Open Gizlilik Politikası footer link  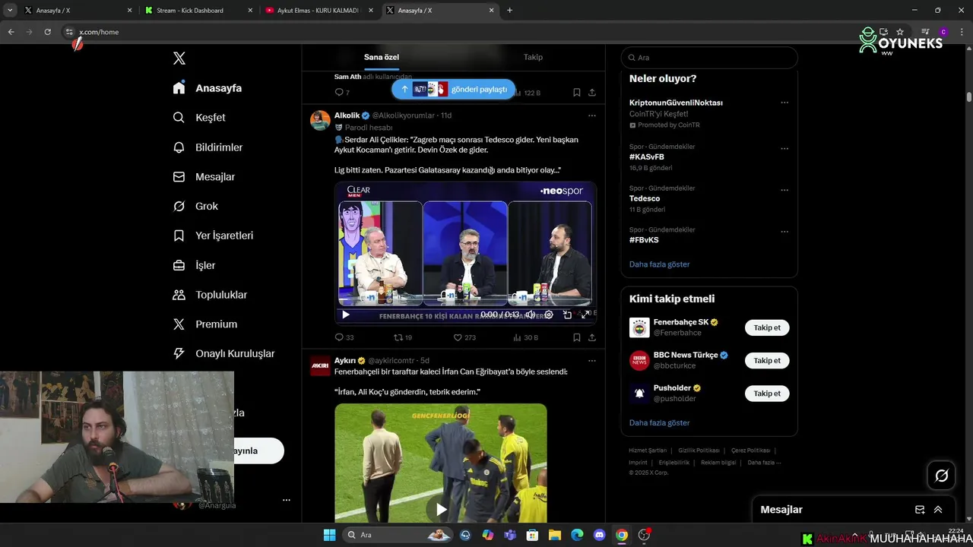(x=699, y=451)
